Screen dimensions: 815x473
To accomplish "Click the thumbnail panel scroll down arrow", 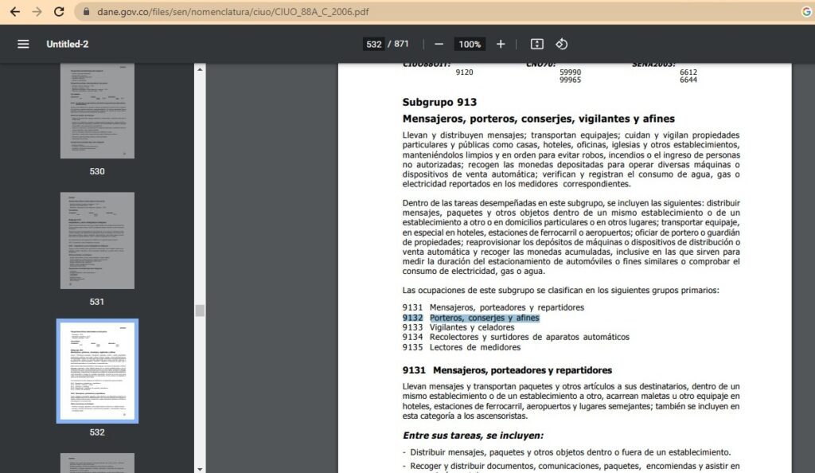I will point(200,468).
